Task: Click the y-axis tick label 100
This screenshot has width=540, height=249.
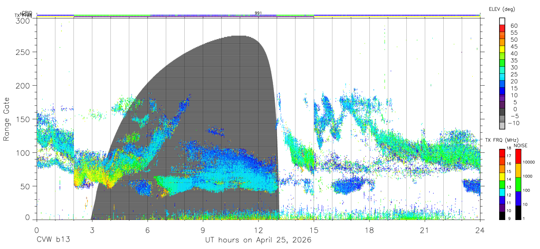Action: 23,153
